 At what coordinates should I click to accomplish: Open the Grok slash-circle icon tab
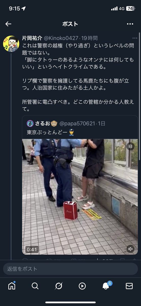[59, 286]
